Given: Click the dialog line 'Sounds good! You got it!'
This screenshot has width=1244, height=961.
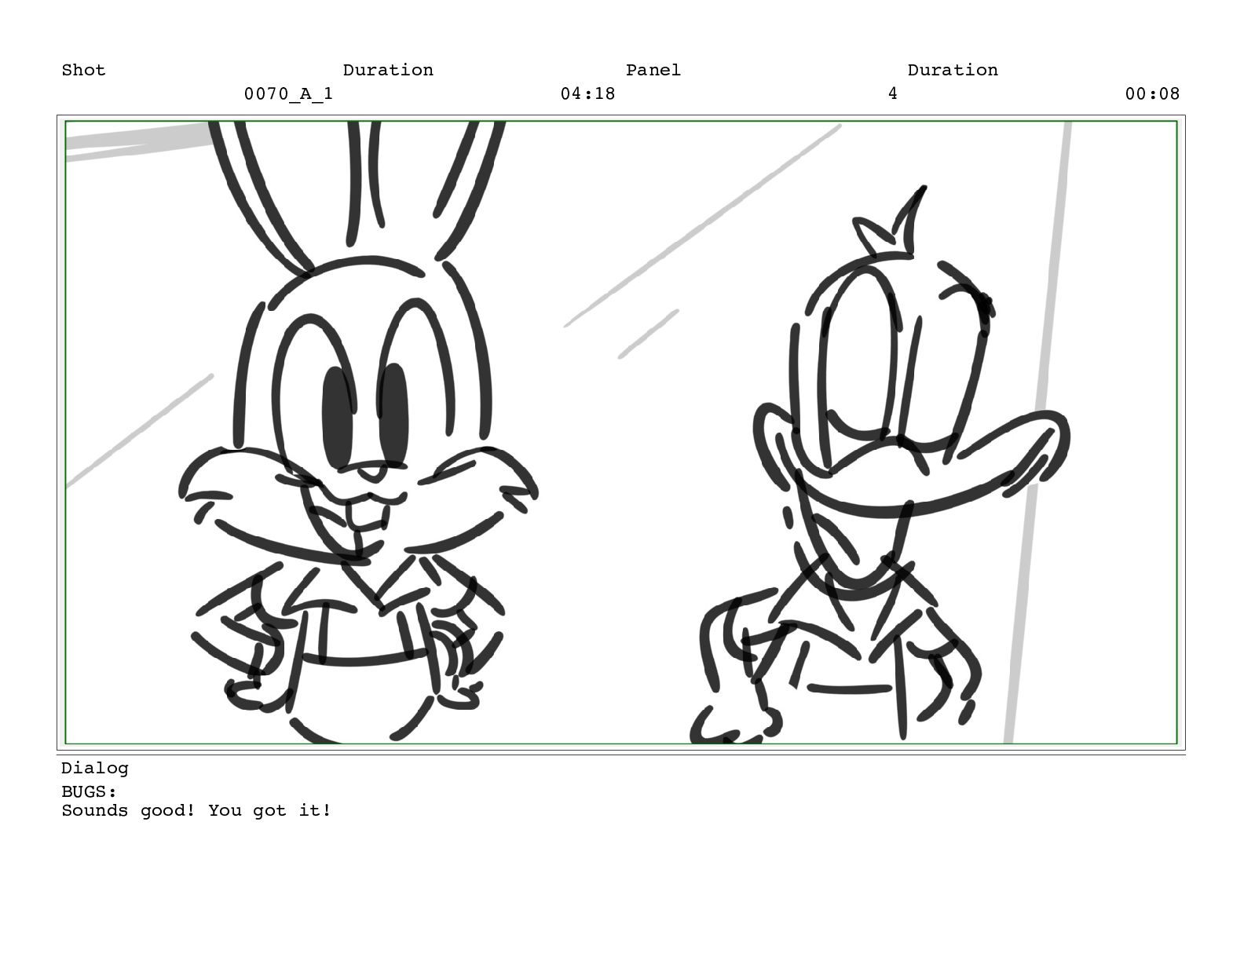Looking at the screenshot, I should [x=196, y=810].
